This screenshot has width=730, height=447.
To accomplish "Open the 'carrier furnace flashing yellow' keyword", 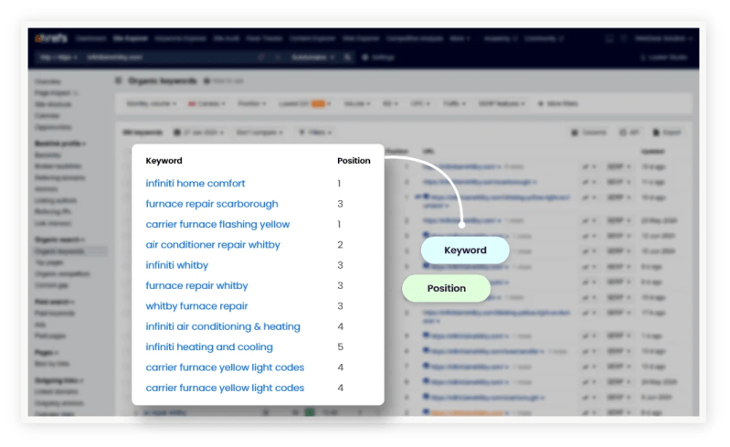I will point(217,225).
